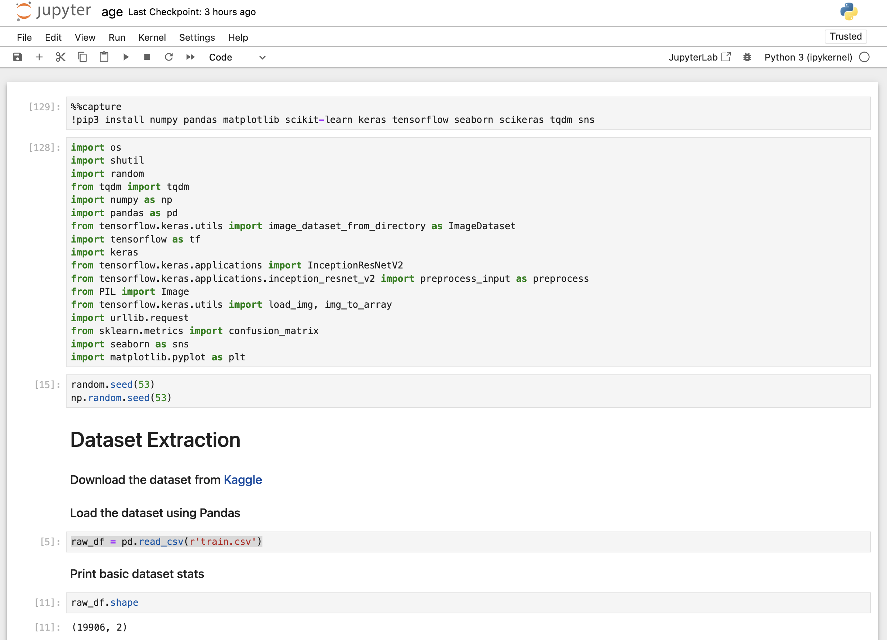887x640 pixels.
Task: Open the Settings menu
Action: 197,37
